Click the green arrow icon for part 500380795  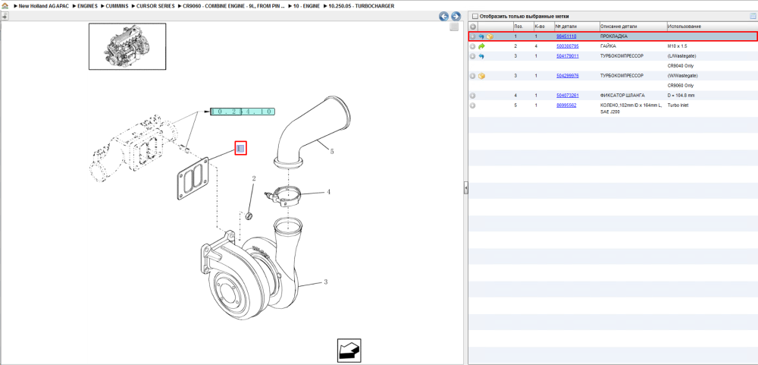[481, 46]
